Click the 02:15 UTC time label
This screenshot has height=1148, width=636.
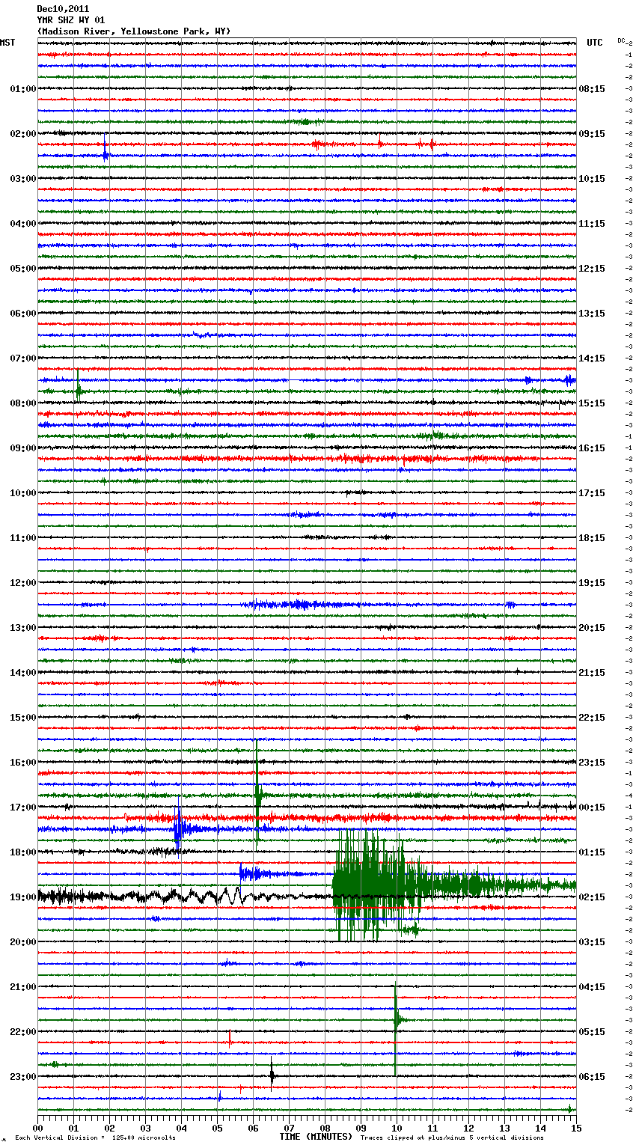point(592,897)
